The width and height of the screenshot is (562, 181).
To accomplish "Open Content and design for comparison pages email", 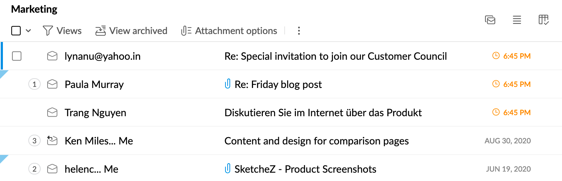I will coord(317,141).
